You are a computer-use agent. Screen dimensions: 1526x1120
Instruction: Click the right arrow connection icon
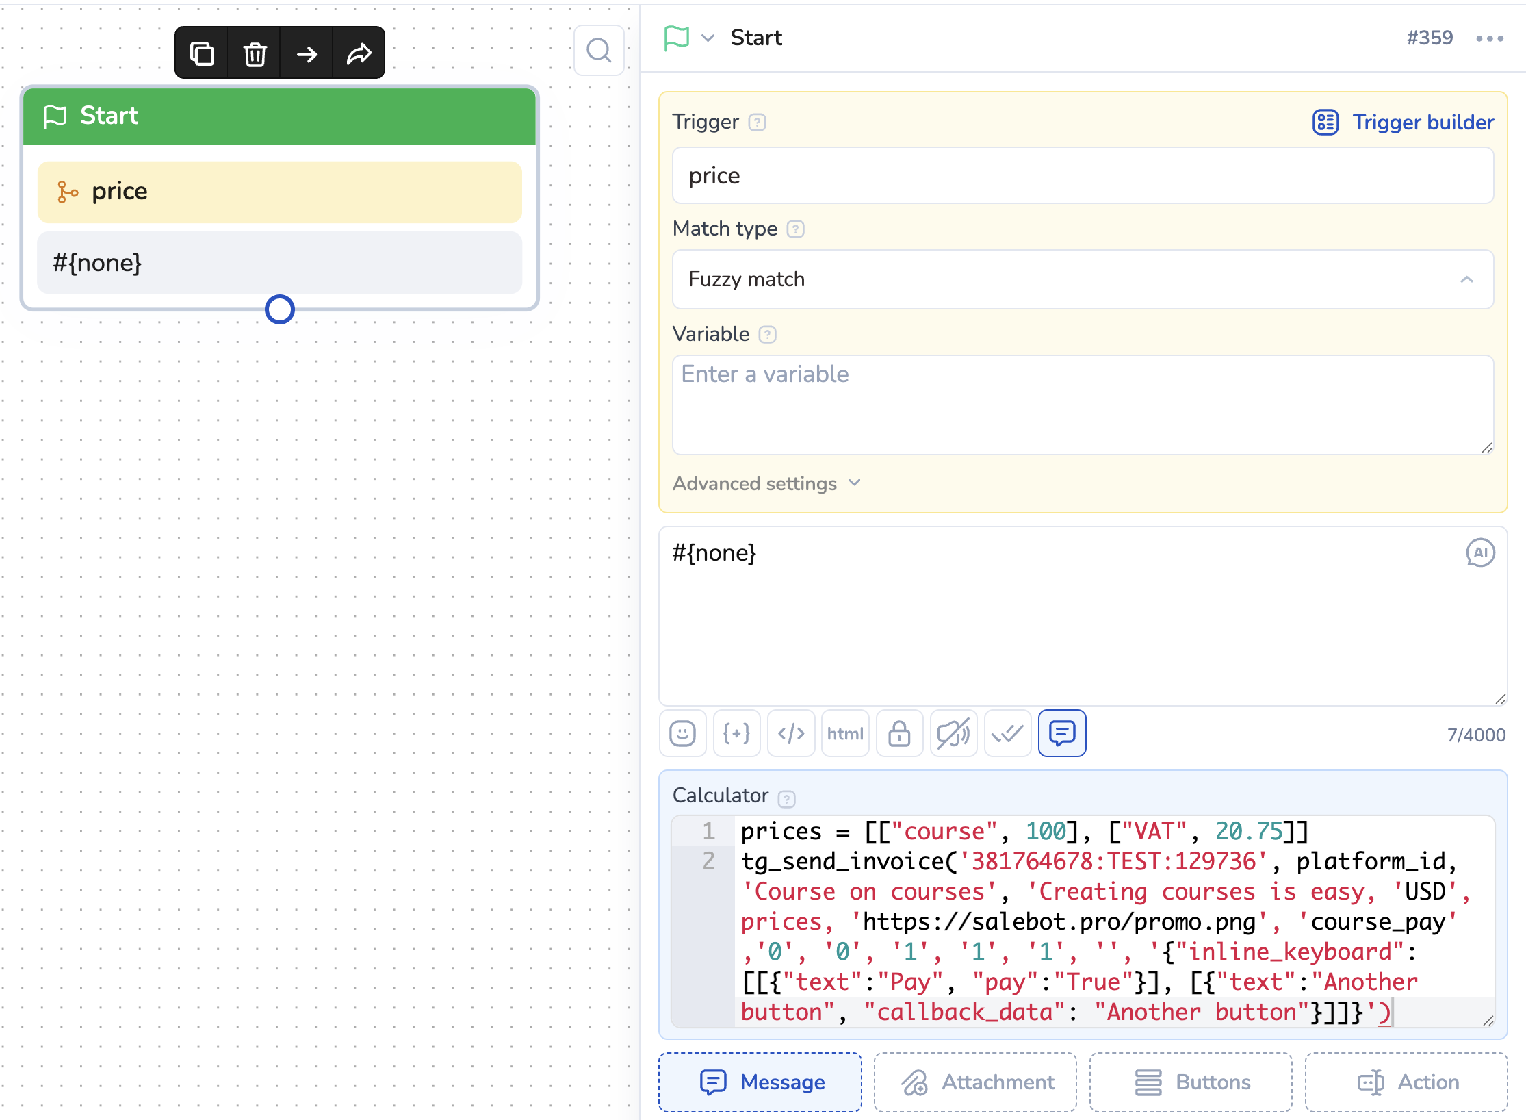[307, 53]
